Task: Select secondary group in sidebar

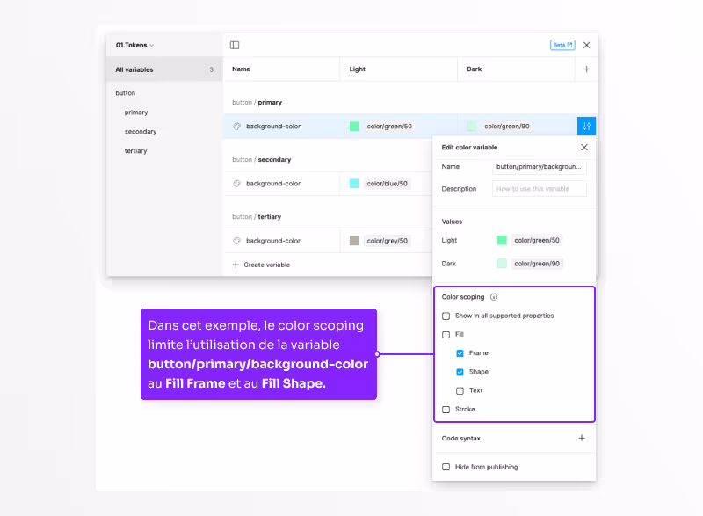Action: (x=141, y=131)
